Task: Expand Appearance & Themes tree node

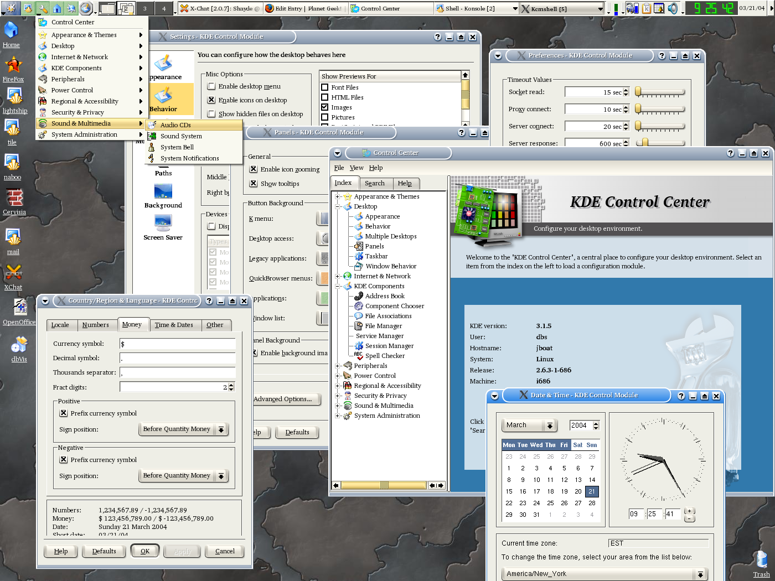Action: (337, 196)
